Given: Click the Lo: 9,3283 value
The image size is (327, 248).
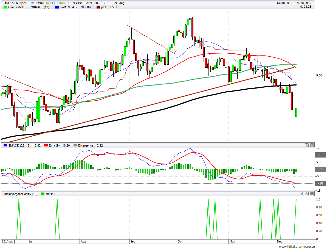Looking at the screenshot, I should click(x=92, y=3).
